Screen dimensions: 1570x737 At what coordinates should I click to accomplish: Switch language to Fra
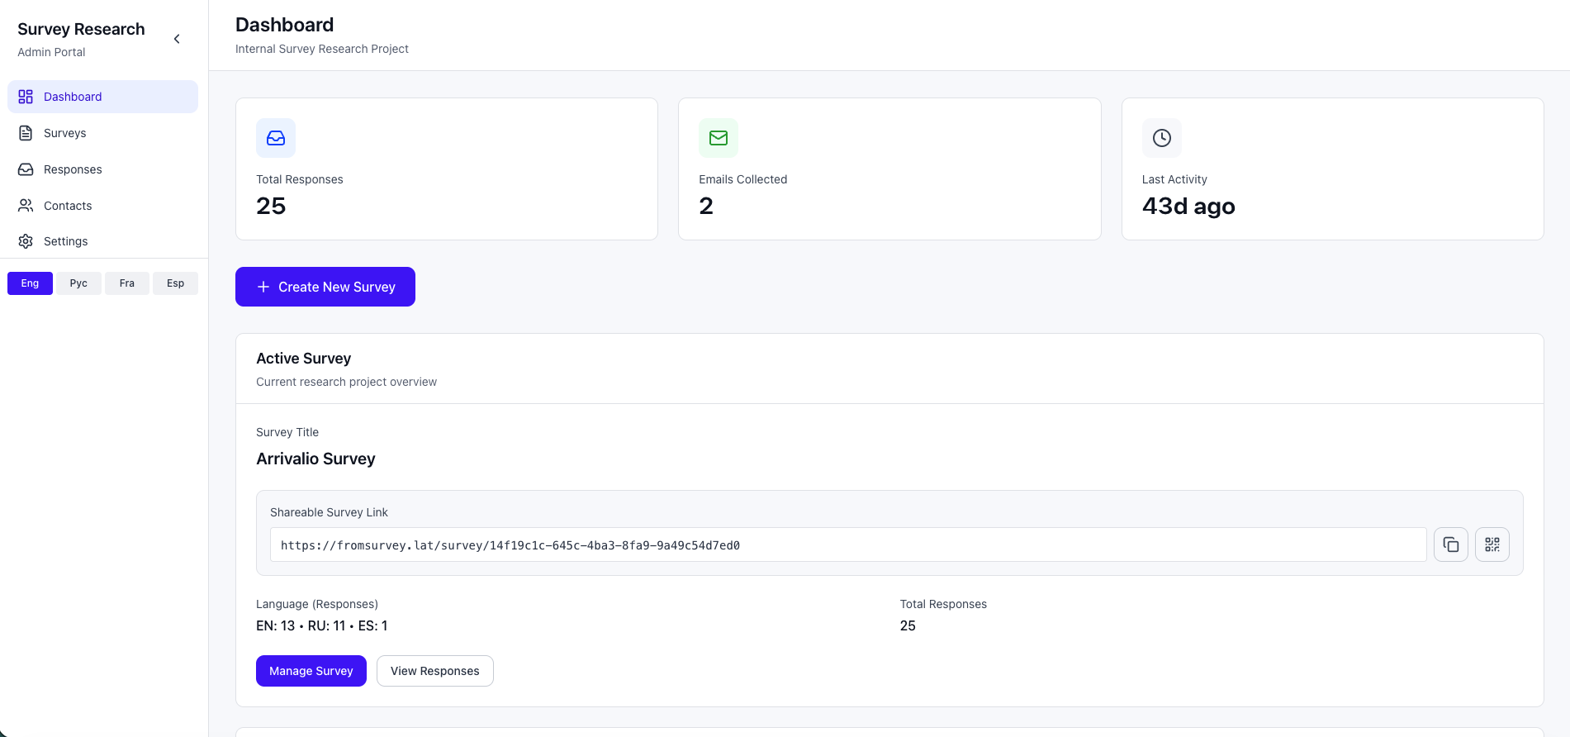(x=126, y=283)
